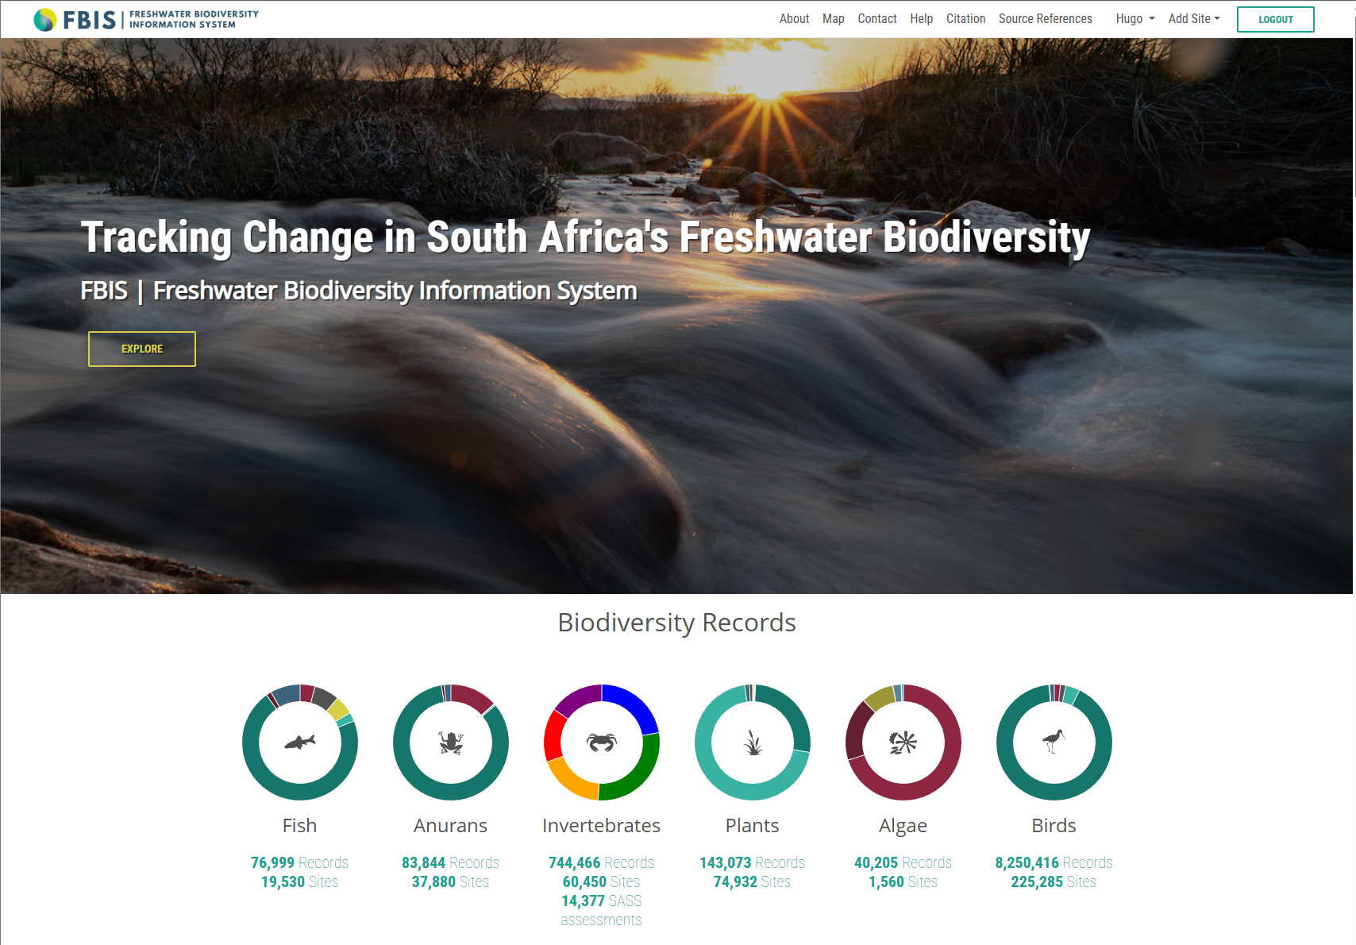Screen dimensions: 1356x945
Task: Click the plant icon in Plants chart
Action: pos(753,742)
